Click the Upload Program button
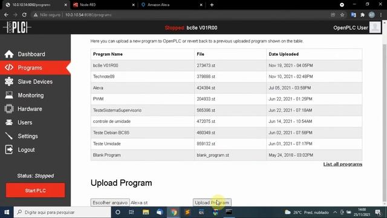 pos(212,202)
